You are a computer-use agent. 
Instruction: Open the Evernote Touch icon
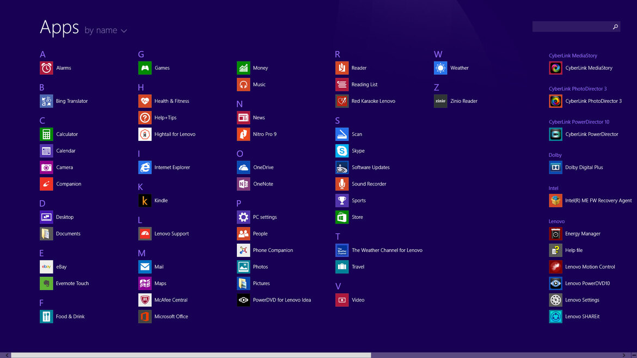[x=46, y=283]
